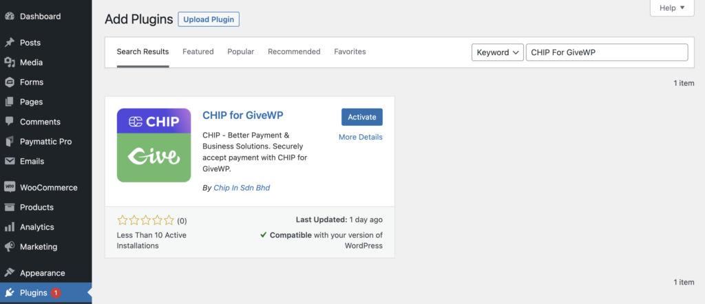Open the Dashboard menu
This screenshot has width=705, height=304.
point(46,17)
